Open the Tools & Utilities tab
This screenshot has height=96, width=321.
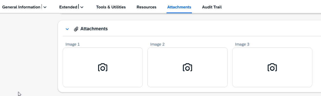pyautogui.click(x=111, y=7)
